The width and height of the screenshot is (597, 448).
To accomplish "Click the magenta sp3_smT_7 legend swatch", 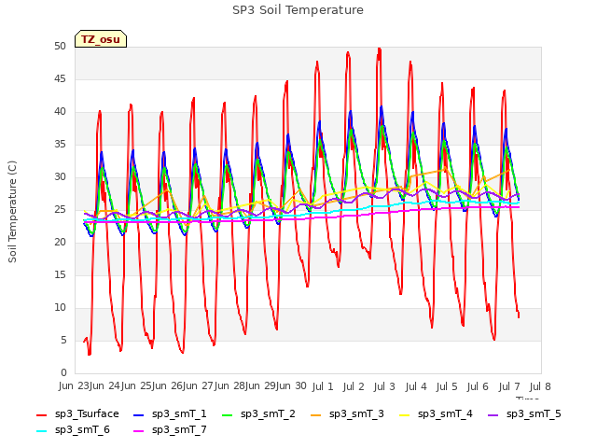I will [139, 431].
